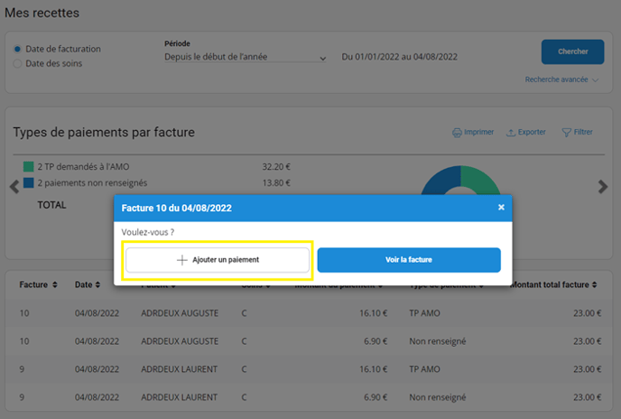The width and height of the screenshot is (621, 419).
Task: Click the Exporter upload icon
Action: pyautogui.click(x=511, y=133)
